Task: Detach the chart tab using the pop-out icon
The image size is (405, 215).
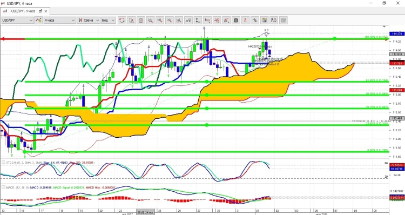Action: 40,11
